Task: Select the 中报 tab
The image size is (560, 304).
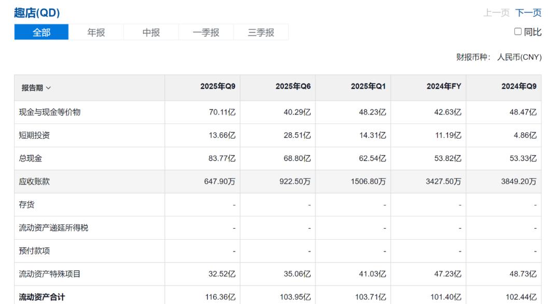Action: (x=151, y=32)
